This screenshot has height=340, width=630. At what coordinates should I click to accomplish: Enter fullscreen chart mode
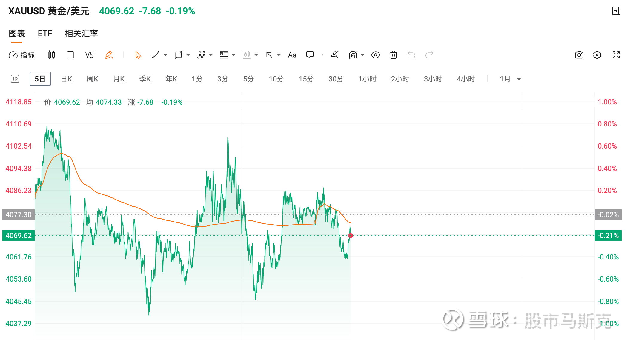tap(616, 55)
